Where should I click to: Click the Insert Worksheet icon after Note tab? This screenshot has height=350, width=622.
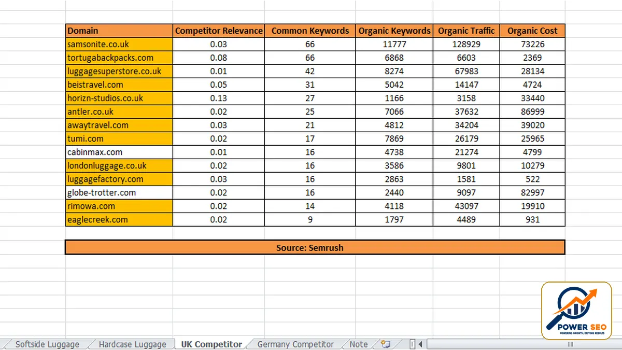click(385, 344)
